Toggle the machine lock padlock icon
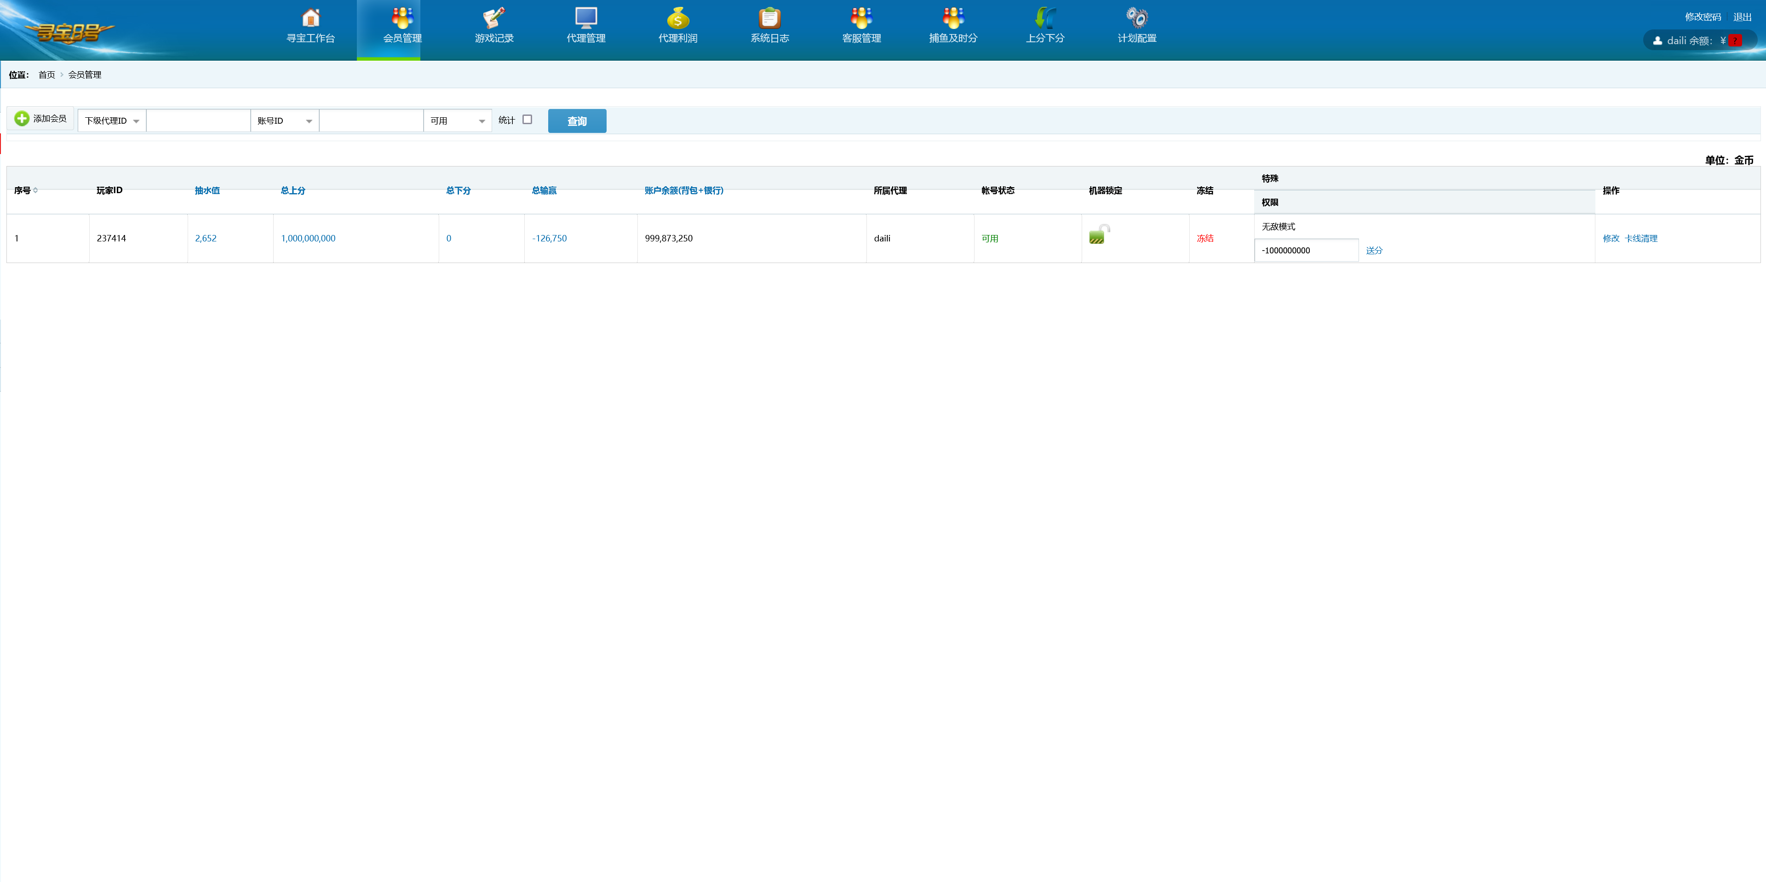Viewport: 1766px width, 882px height. (x=1099, y=235)
